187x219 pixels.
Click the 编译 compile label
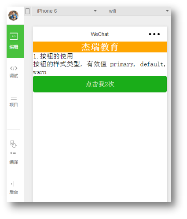[x=14, y=162]
